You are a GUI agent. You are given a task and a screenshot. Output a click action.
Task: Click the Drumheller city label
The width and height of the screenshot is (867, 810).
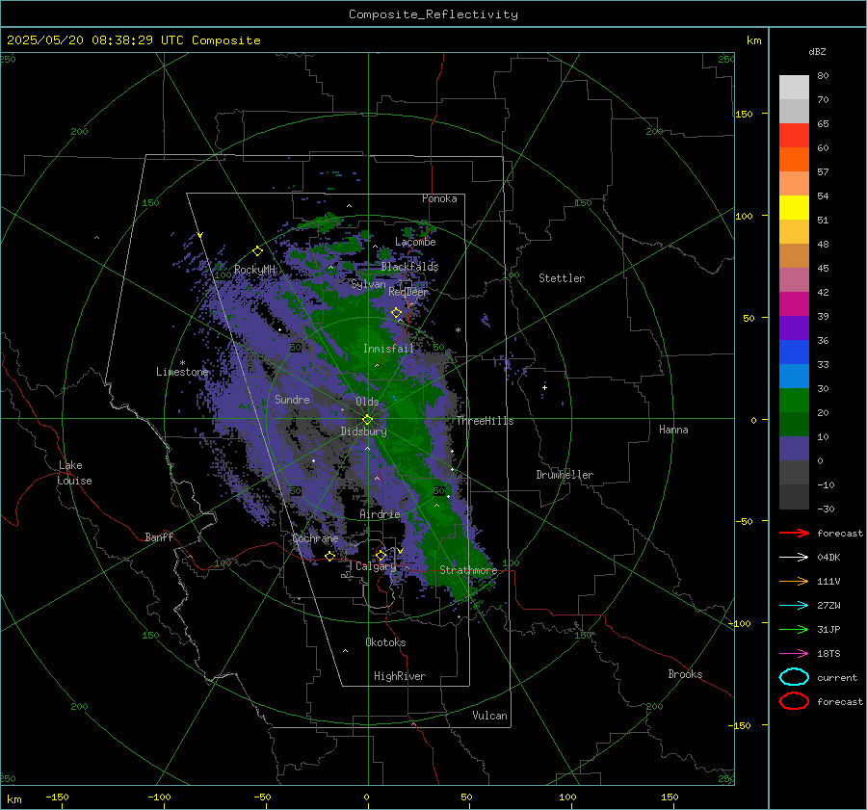[x=565, y=475]
